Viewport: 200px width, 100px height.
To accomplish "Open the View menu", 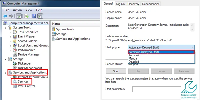I will point(29,10).
